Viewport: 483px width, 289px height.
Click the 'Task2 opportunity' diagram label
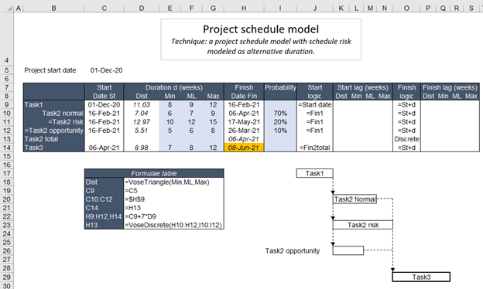[293, 251]
